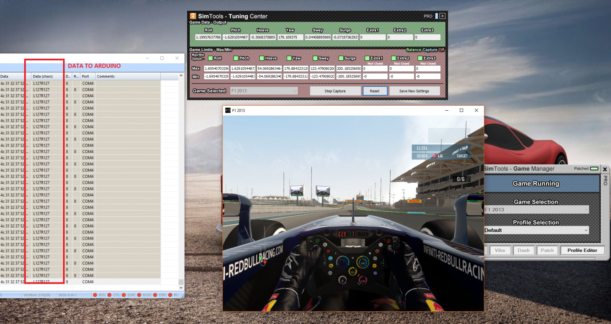The image size is (611, 324).
Task: Click the Port column header
Action: [87, 76]
